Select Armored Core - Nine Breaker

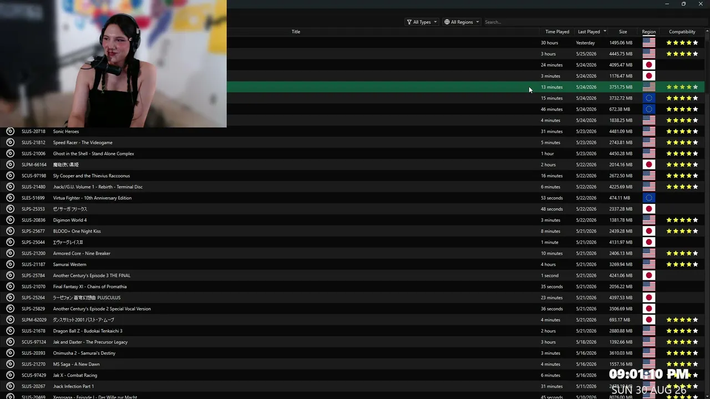pos(82,253)
